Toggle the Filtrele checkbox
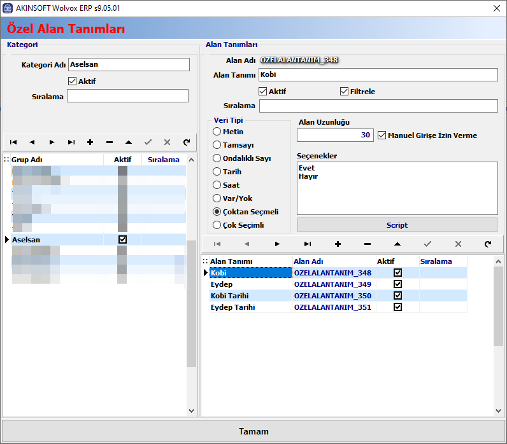507x444 pixels. tap(345, 92)
